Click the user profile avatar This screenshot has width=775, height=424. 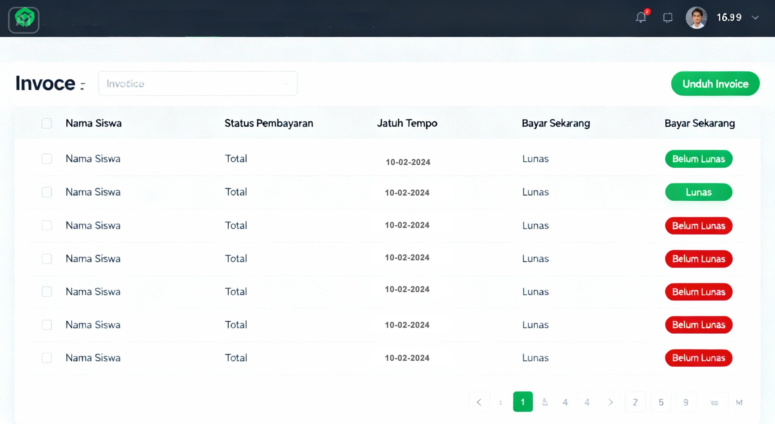(x=696, y=18)
